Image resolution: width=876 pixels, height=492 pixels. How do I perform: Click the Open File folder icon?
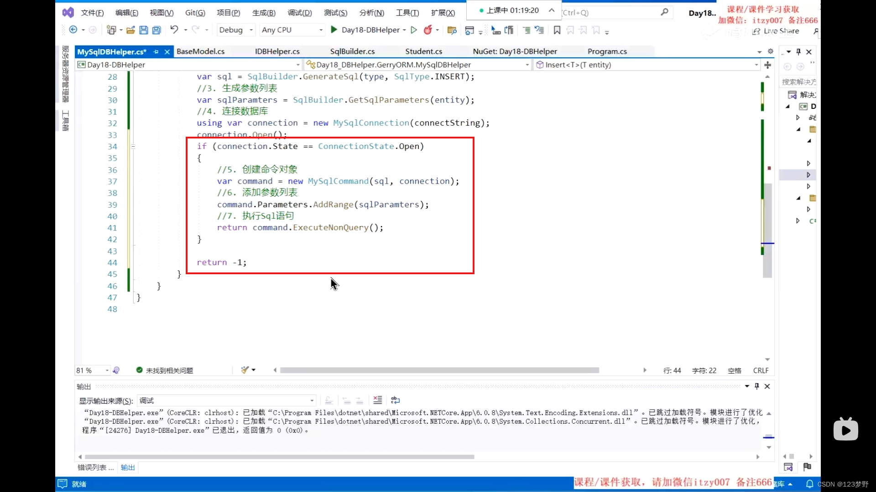point(130,30)
